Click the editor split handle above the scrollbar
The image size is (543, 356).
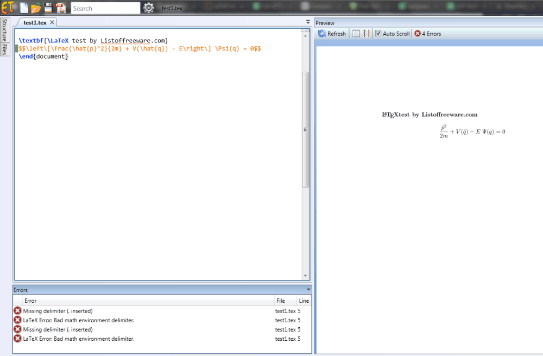coord(305,30)
